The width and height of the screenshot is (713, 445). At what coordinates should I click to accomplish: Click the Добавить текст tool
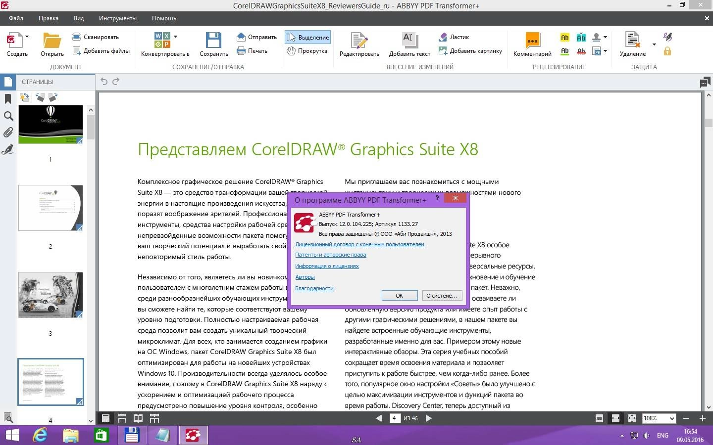tap(409, 40)
